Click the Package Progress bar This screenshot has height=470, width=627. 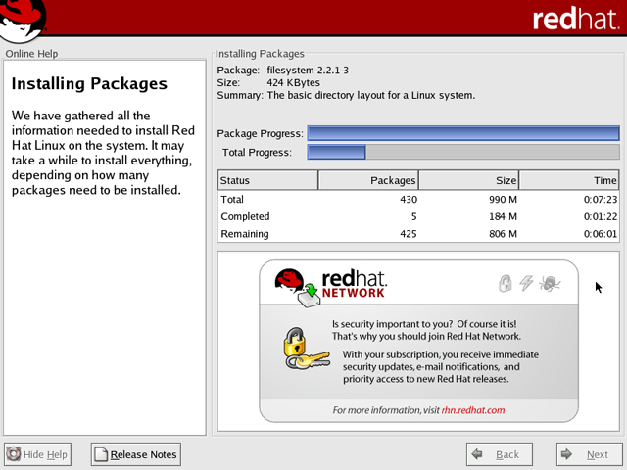click(463, 133)
